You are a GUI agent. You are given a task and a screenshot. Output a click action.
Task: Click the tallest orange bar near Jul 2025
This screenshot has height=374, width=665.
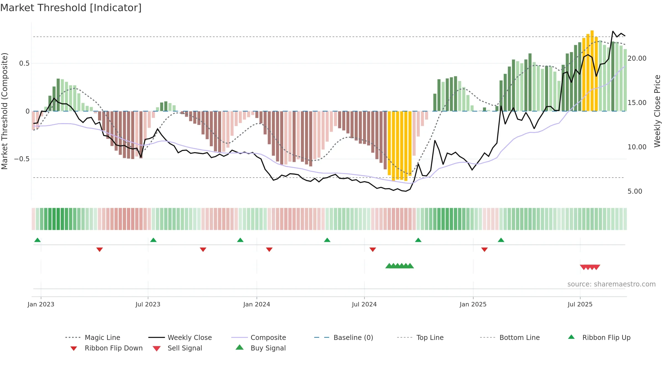tap(592, 71)
